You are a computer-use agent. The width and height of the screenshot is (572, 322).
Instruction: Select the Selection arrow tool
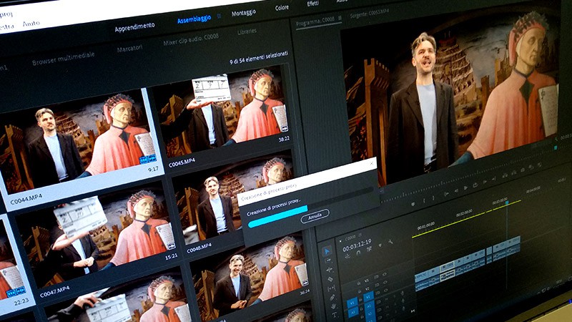click(327, 251)
